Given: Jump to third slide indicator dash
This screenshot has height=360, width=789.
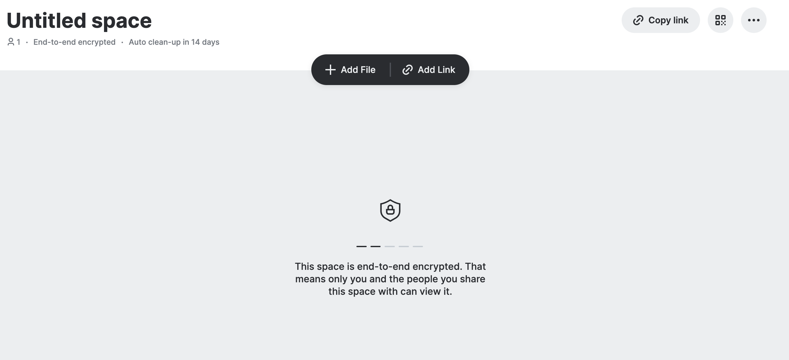Looking at the screenshot, I should 390,246.
